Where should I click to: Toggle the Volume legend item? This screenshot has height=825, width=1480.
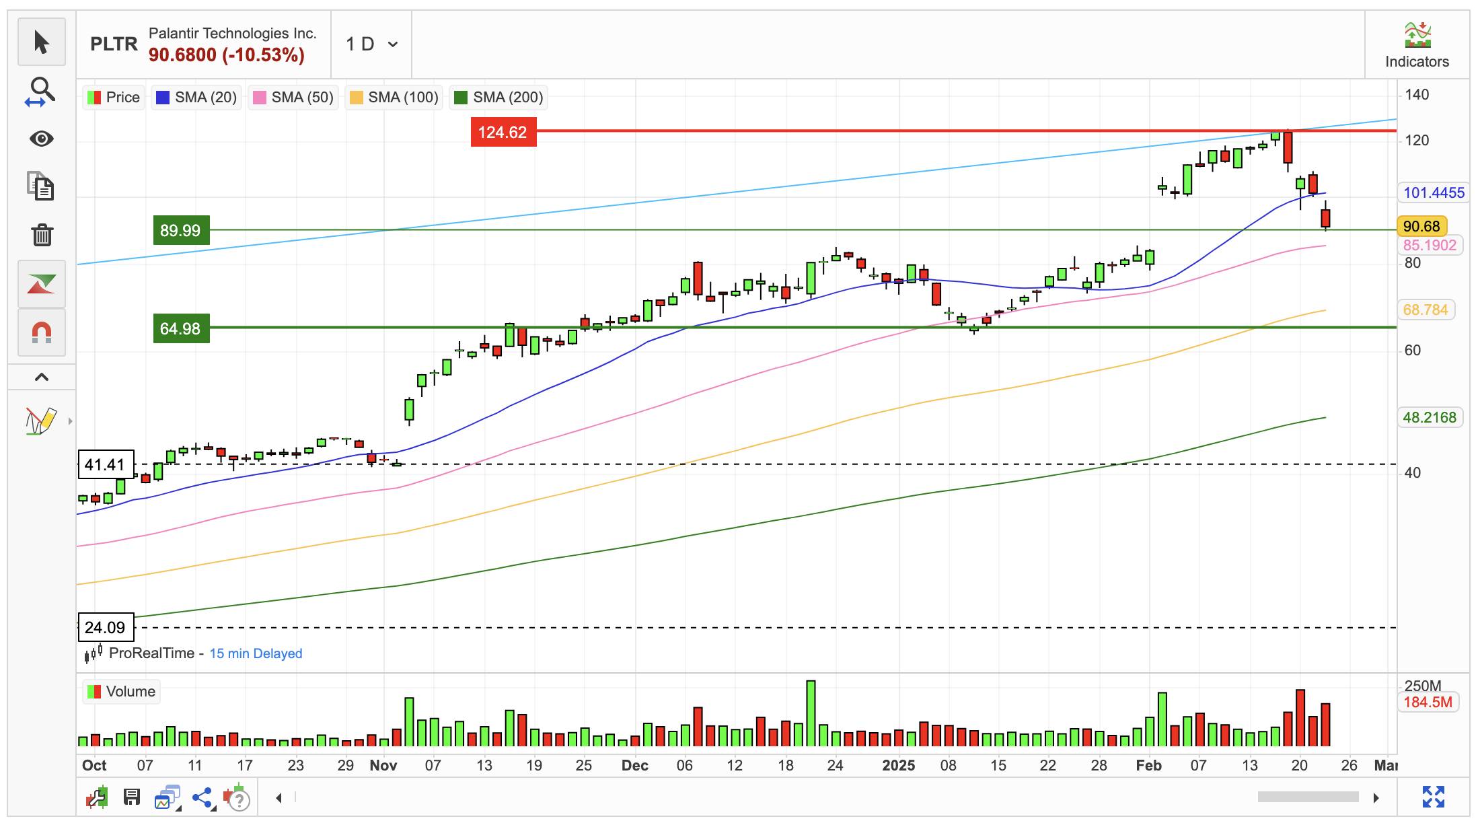click(122, 692)
